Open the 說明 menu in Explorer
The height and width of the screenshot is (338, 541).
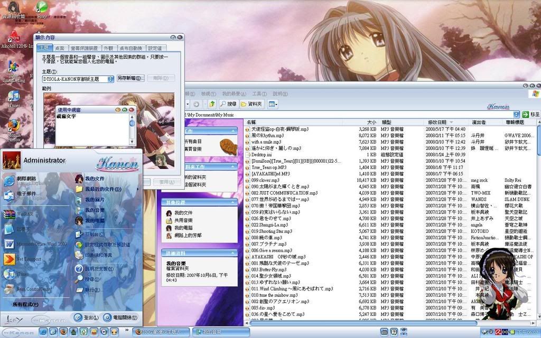click(280, 94)
